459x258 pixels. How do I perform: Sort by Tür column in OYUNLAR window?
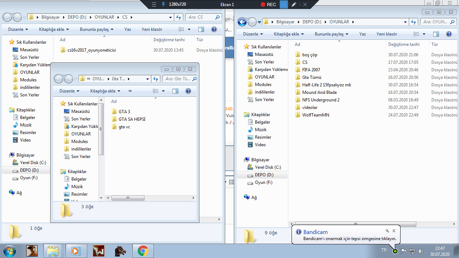click(435, 44)
